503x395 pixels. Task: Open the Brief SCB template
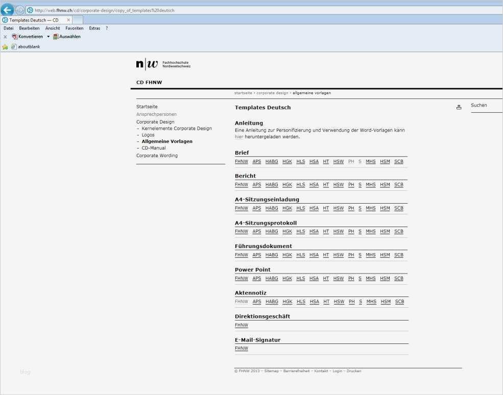click(x=399, y=162)
